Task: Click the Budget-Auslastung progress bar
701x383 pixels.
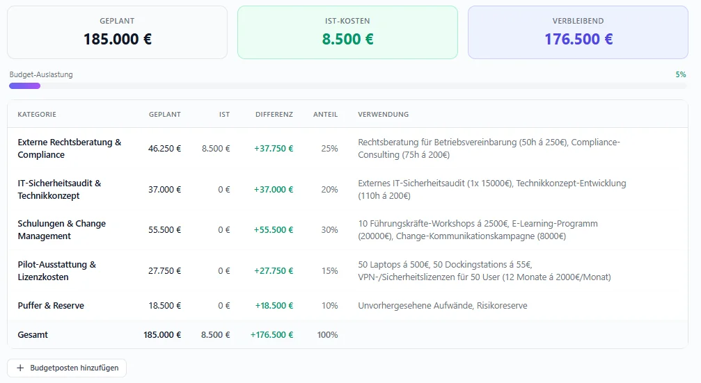Action: 348,85
